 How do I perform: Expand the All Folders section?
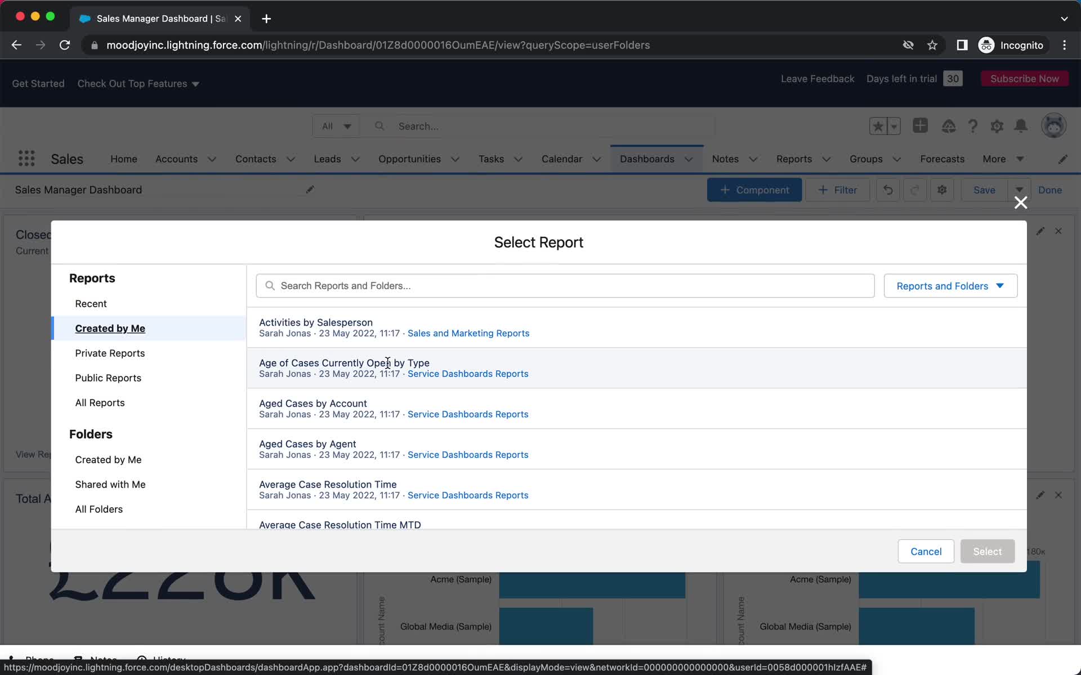99,508
